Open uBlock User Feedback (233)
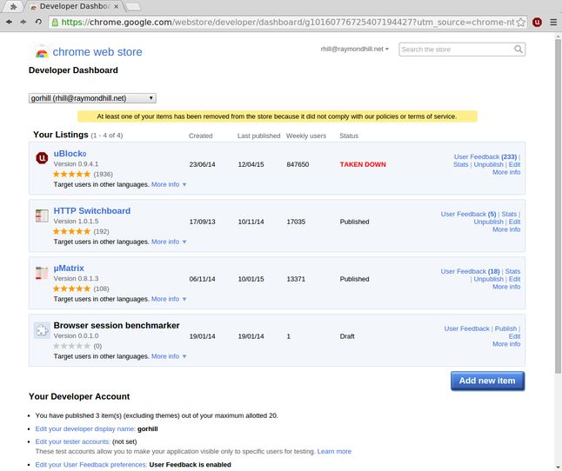Viewport: 562px width, 471px height. 485,156
